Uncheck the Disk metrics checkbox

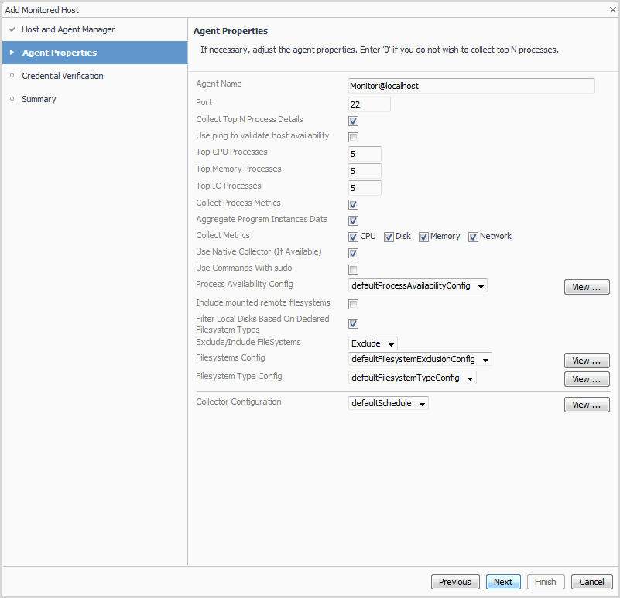389,237
